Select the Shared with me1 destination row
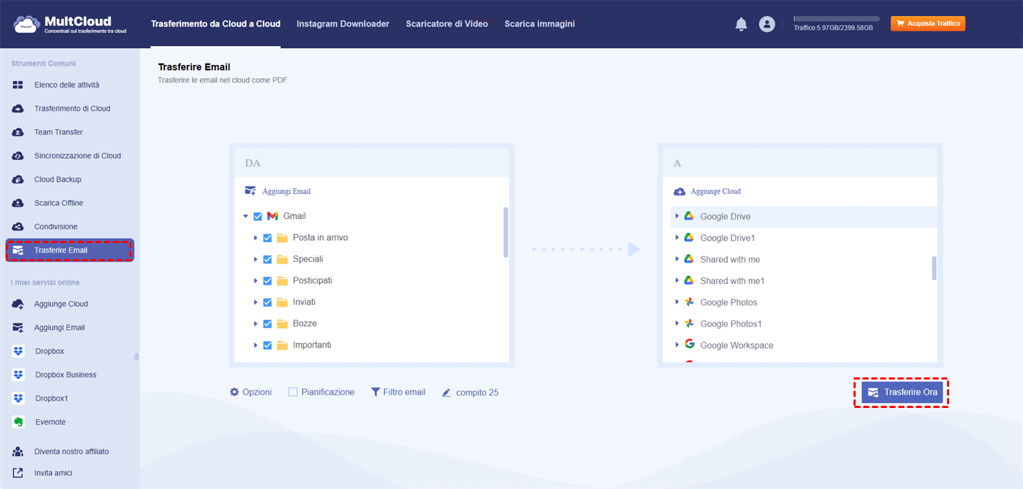This screenshot has height=489, width=1023. (x=804, y=281)
